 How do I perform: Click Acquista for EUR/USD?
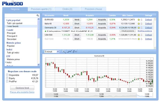102,20
